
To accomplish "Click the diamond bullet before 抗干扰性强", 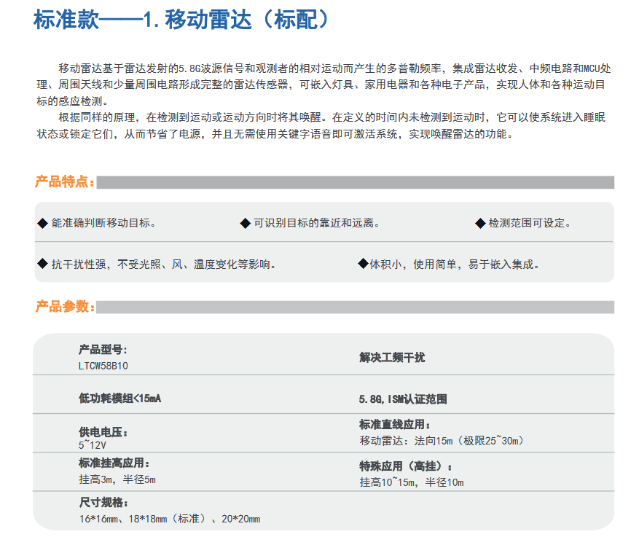I will tap(42, 264).
